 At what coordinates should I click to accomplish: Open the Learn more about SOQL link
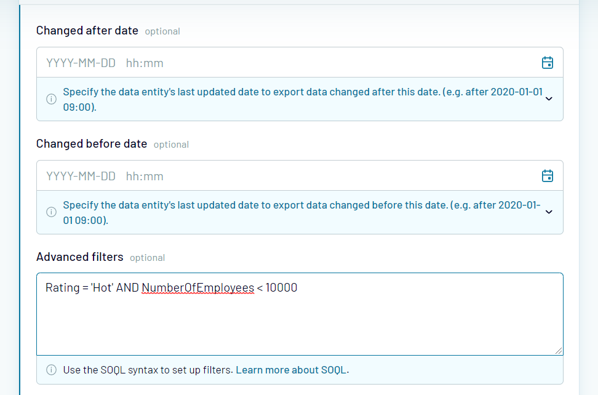292,370
